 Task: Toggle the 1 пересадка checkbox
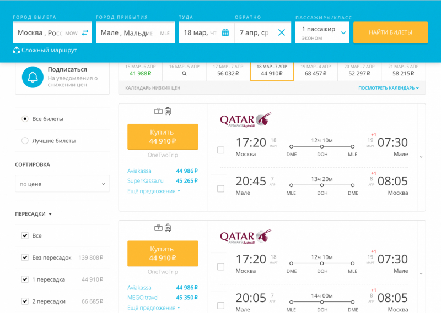click(25, 279)
